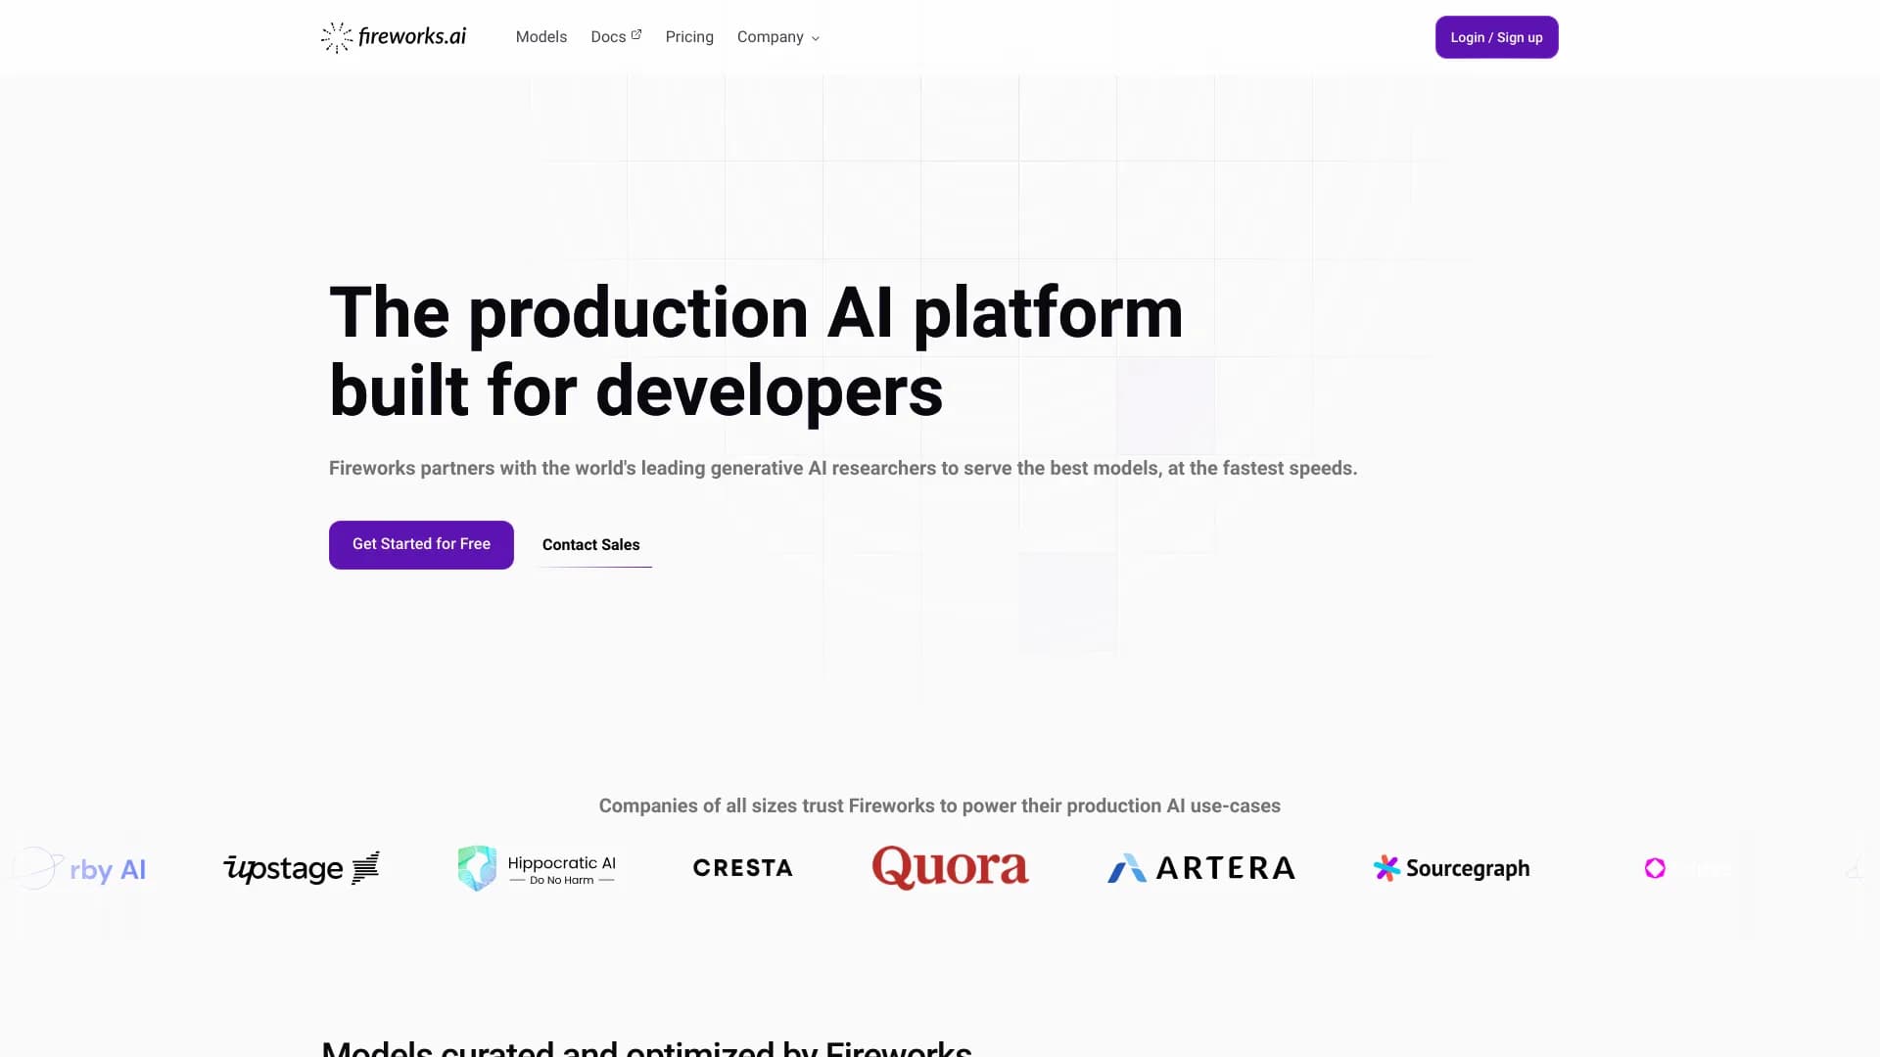The height and width of the screenshot is (1057, 1880).
Task: Click the pink circle logo in carousel
Action: pos(1655,868)
